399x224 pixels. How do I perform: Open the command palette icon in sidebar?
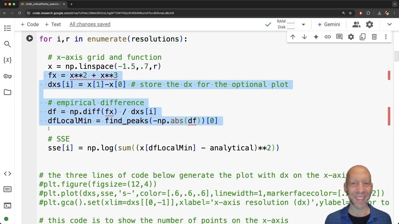pyautogui.click(x=7, y=189)
